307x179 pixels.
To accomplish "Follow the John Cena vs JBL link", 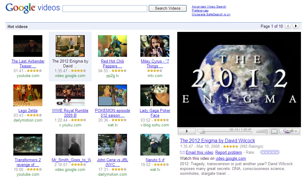I will (113, 162).
